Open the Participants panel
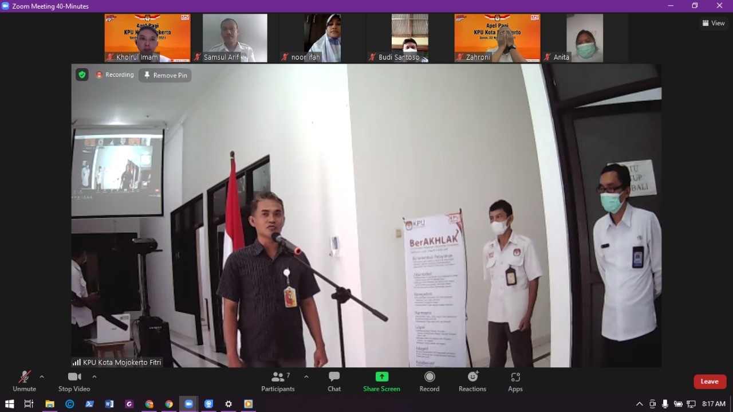733x412 pixels. tap(278, 382)
